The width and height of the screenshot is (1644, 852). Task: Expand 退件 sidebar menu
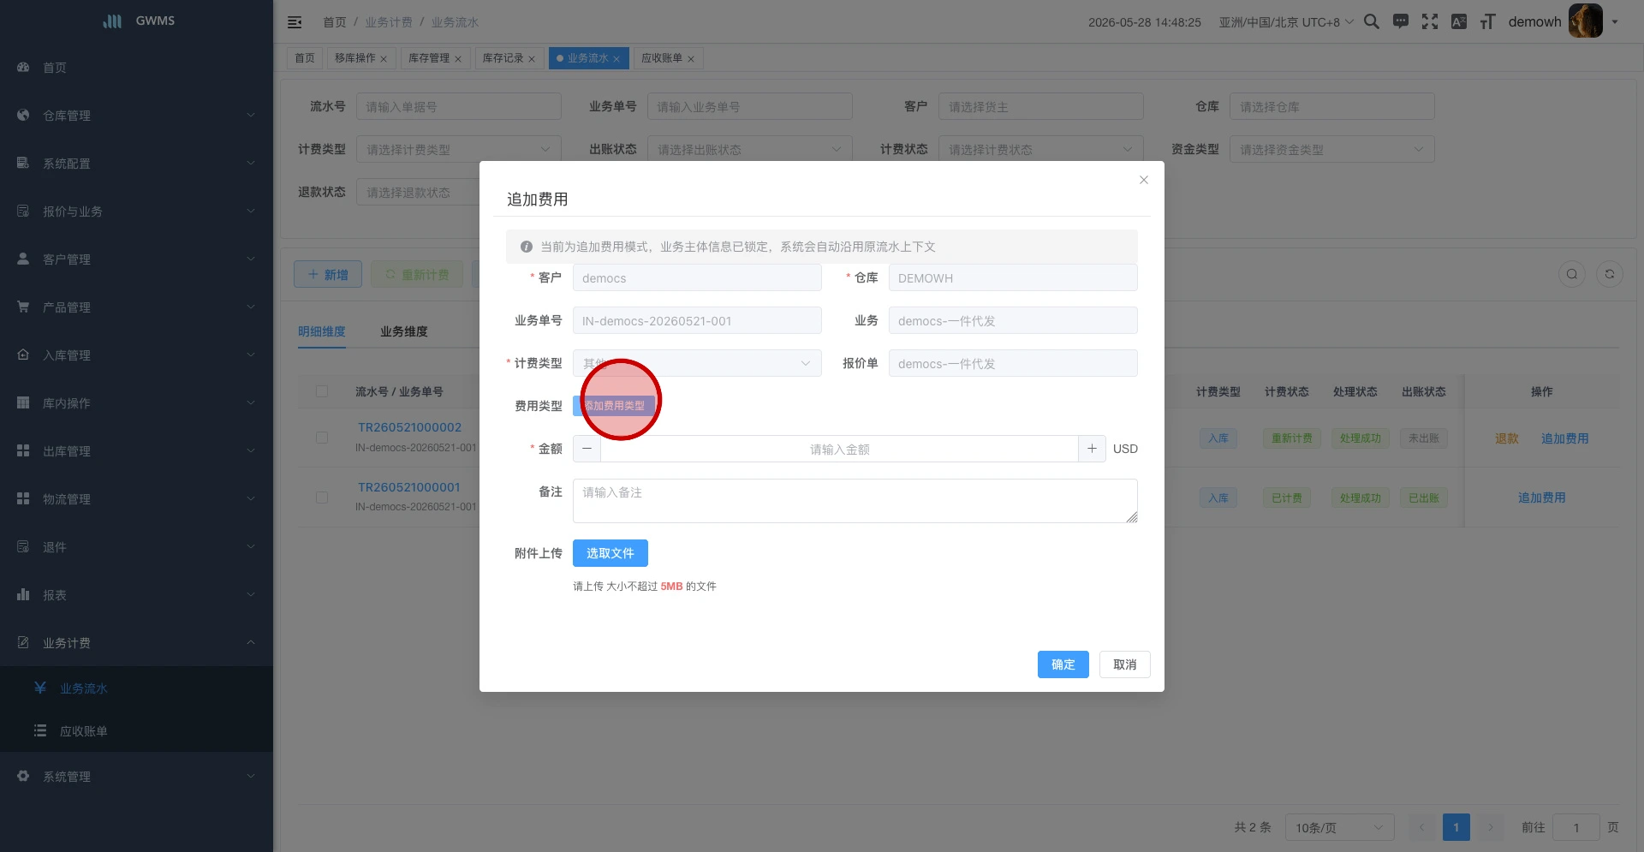tap(137, 547)
